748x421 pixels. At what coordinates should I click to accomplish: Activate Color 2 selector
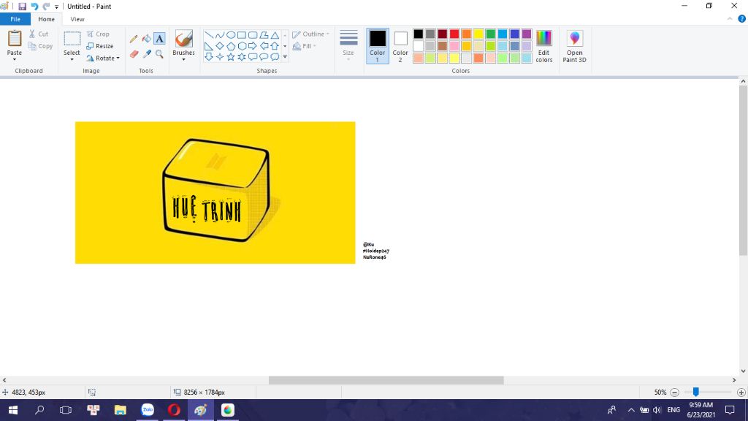[x=400, y=46]
